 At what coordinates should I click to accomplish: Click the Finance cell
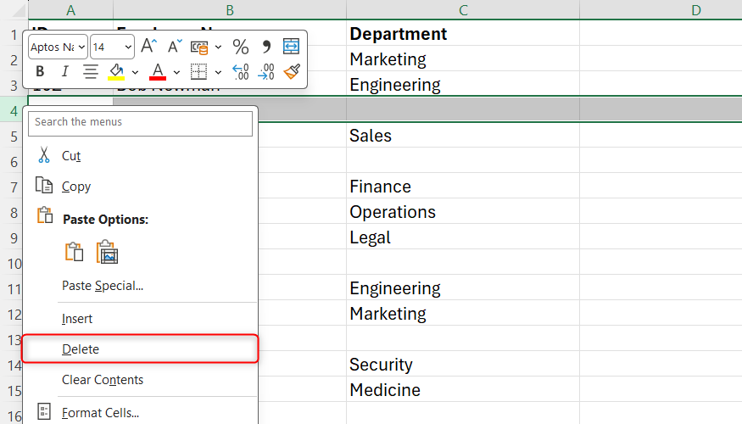pos(463,187)
